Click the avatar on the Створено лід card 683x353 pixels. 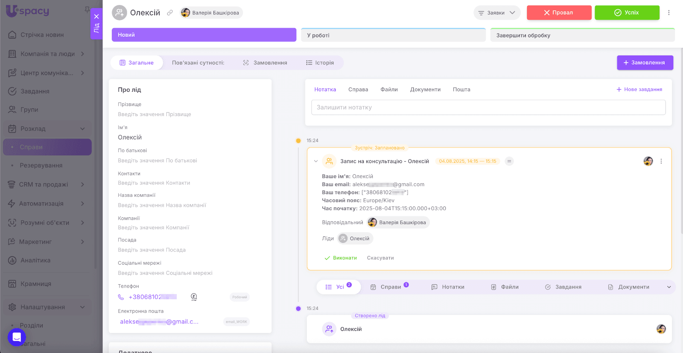pyautogui.click(x=661, y=329)
